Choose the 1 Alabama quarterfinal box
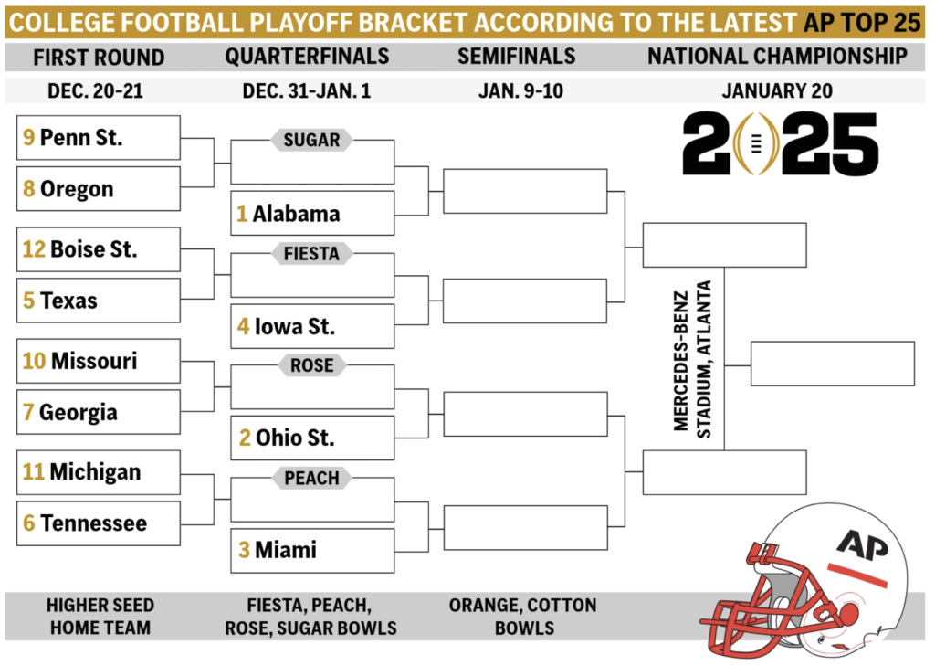935x665 pixels. [312, 213]
